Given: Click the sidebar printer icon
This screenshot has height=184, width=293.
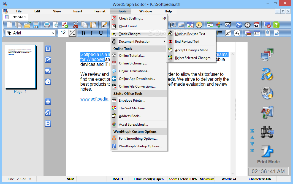Looking at the screenshot, I should coord(48,102).
